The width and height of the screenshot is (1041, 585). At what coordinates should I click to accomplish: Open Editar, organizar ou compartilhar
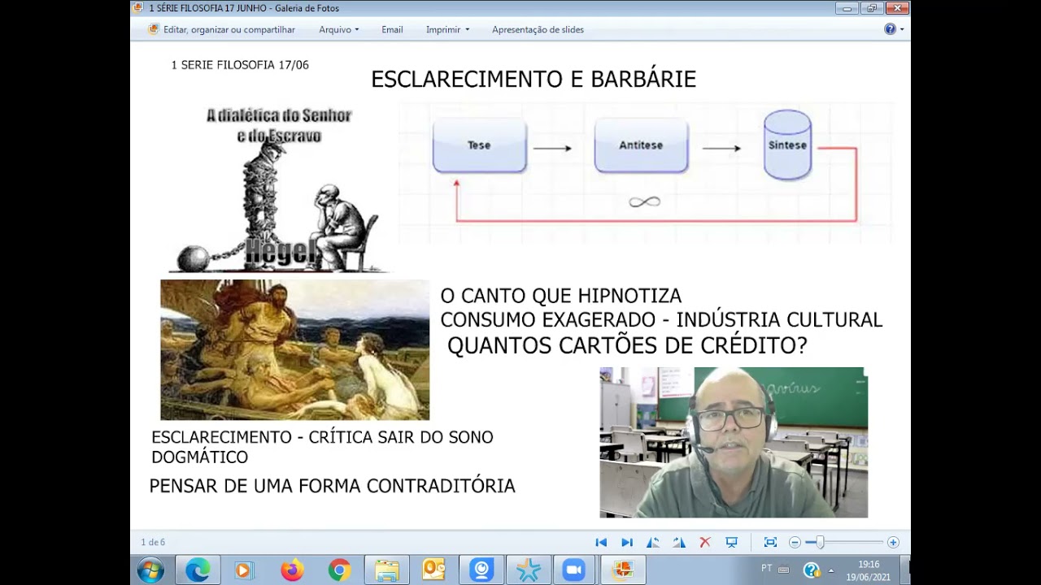coord(221,29)
